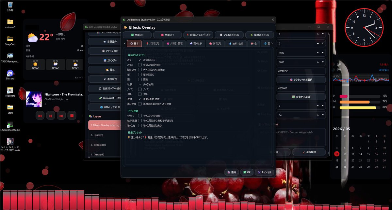This screenshot has width=392, height=210.
Task: Open the TASKManager desktop shortcut
Action: click(10, 58)
